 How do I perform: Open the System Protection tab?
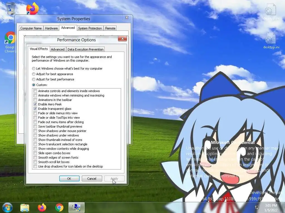pos(90,28)
